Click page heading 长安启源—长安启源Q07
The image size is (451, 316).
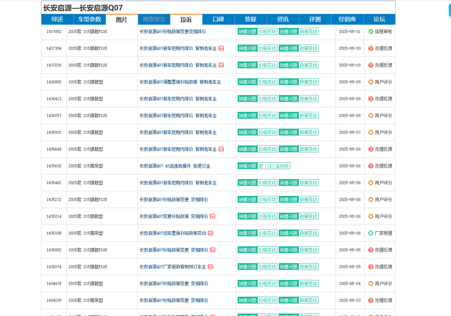[83, 8]
